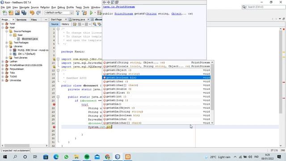
Task: Click the hint bulb at line 11
Action: pos(54,67)
